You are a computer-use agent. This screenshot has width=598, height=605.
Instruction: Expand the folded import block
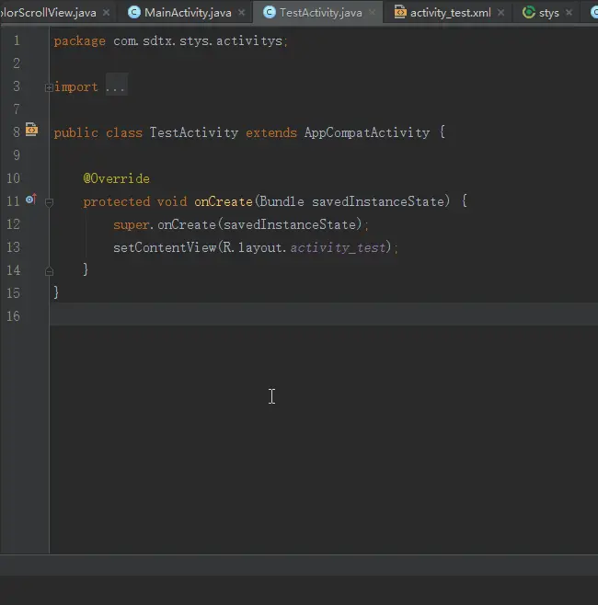[x=49, y=88]
